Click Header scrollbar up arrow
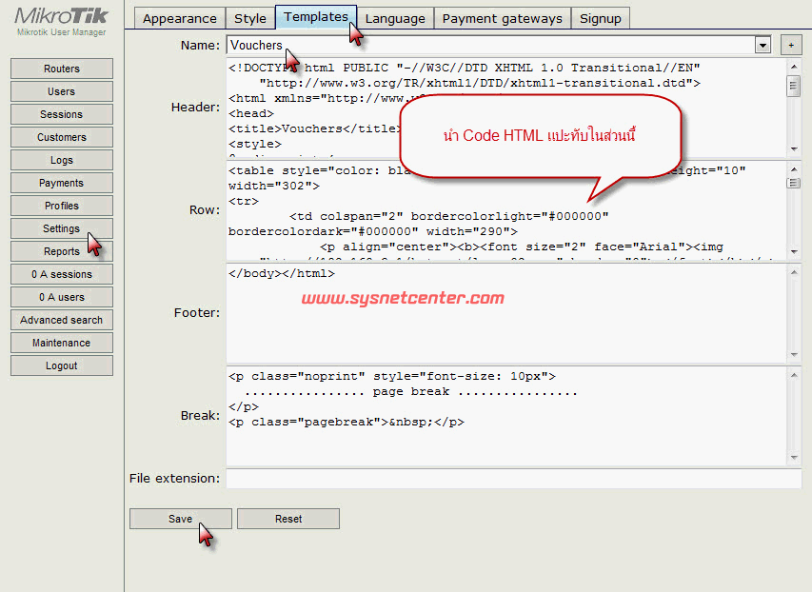 (794, 67)
